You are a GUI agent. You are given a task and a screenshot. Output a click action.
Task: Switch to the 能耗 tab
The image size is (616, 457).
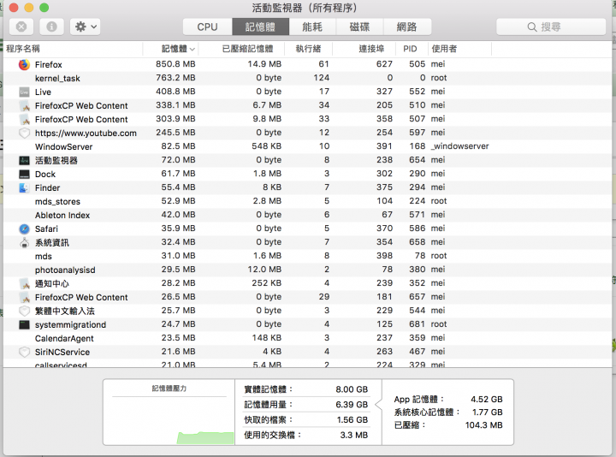pyautogui.click(x=312, y=27)
